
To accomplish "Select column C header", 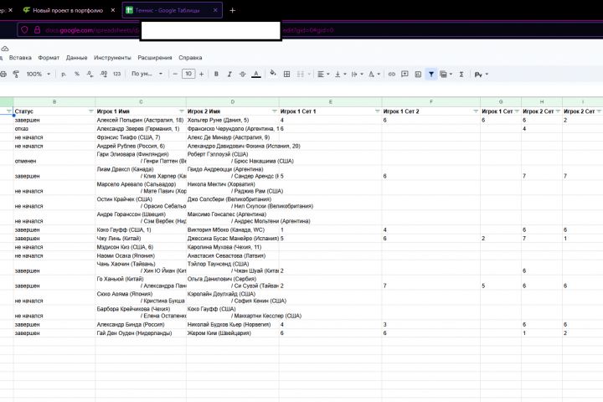I will click(x=141, y=102).
